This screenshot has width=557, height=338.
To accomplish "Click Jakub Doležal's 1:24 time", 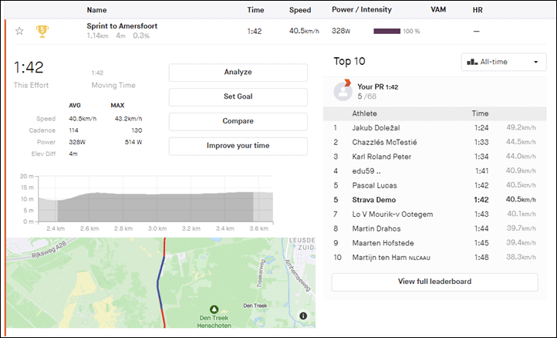I will pyautogui.click(x=481, y=128).
